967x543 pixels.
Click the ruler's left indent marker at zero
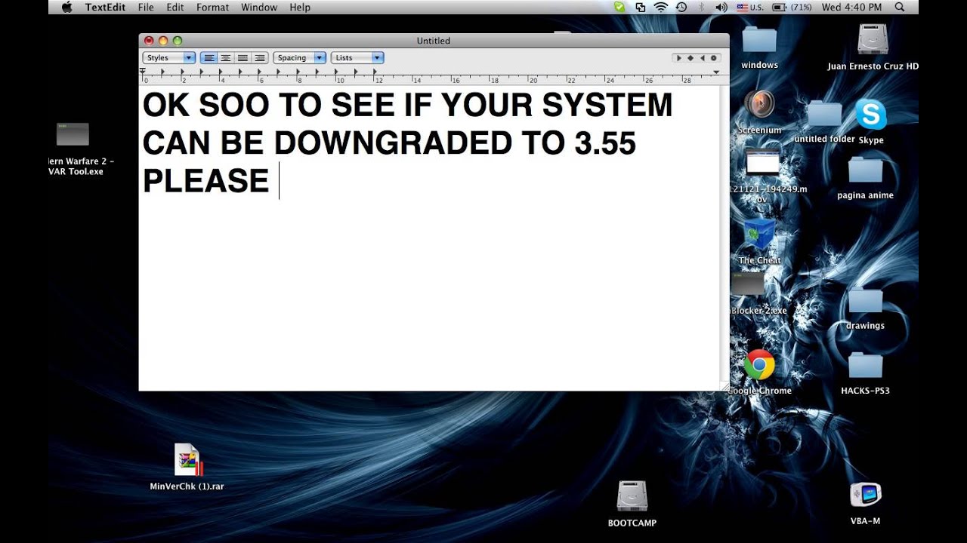pyautogui.click(x=143, y=72)
